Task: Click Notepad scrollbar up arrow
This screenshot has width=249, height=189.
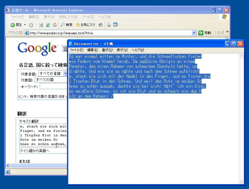Action: point(241,56)
